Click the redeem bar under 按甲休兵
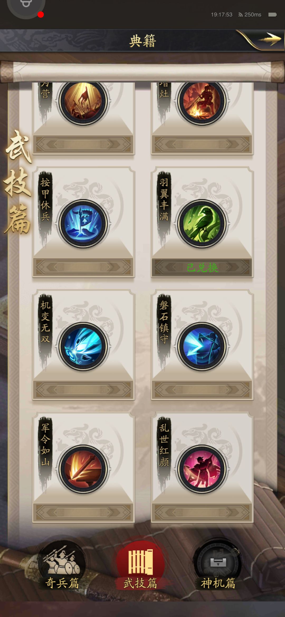Viewport: 285px width, 617px height. (x=83, y=267)
